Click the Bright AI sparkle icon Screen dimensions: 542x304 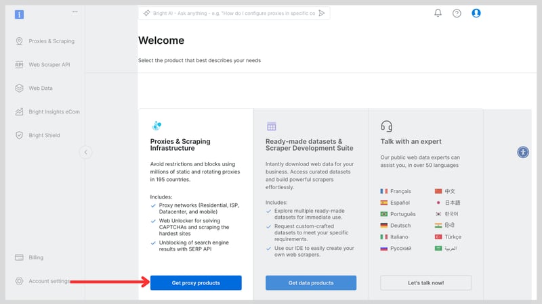click(146, 13)
